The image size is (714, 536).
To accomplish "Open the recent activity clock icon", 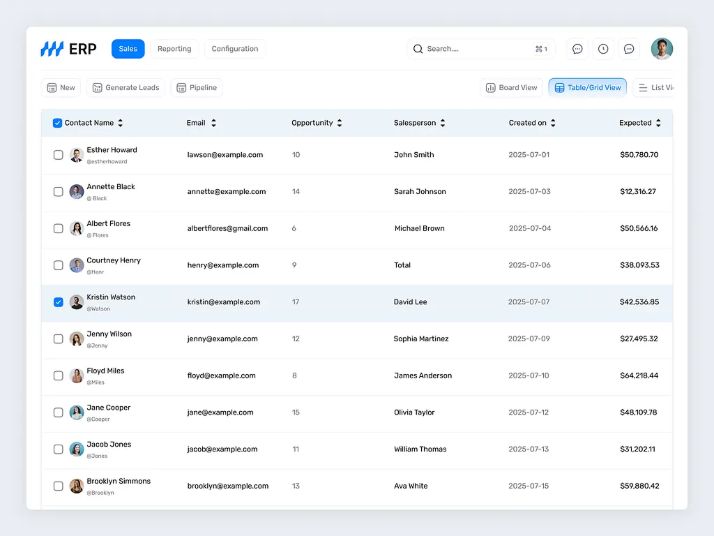I will [x=602, y=48].
